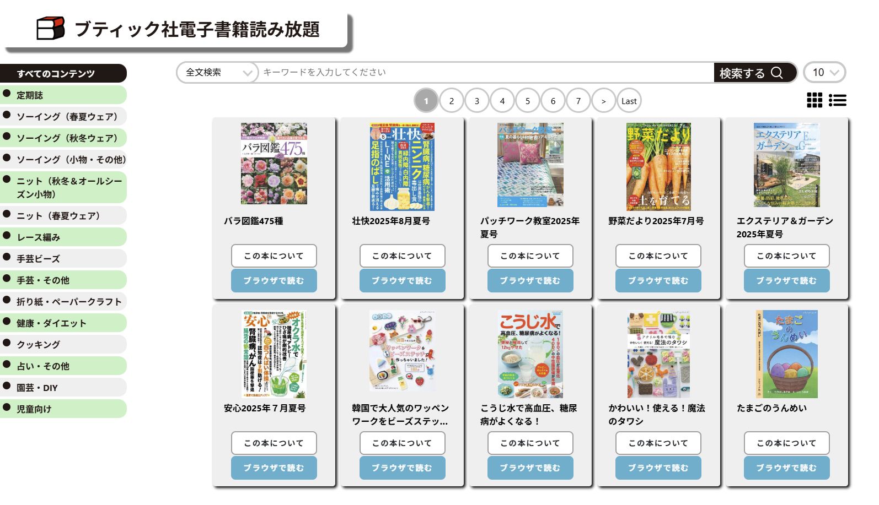This screenshot has width=879, height=505.
Task: Go to next page with > arrow
Action: [x=604, y=101]
